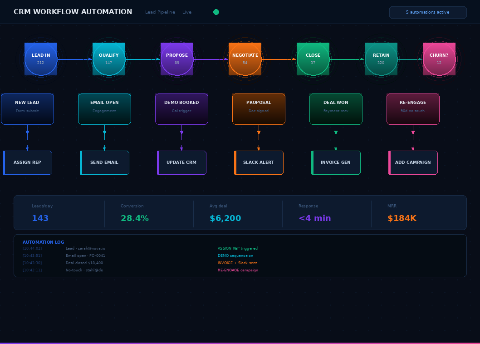480x344 pixels.
Task: Select the CHURN? pipeline stage node
Action: [439, 59]
